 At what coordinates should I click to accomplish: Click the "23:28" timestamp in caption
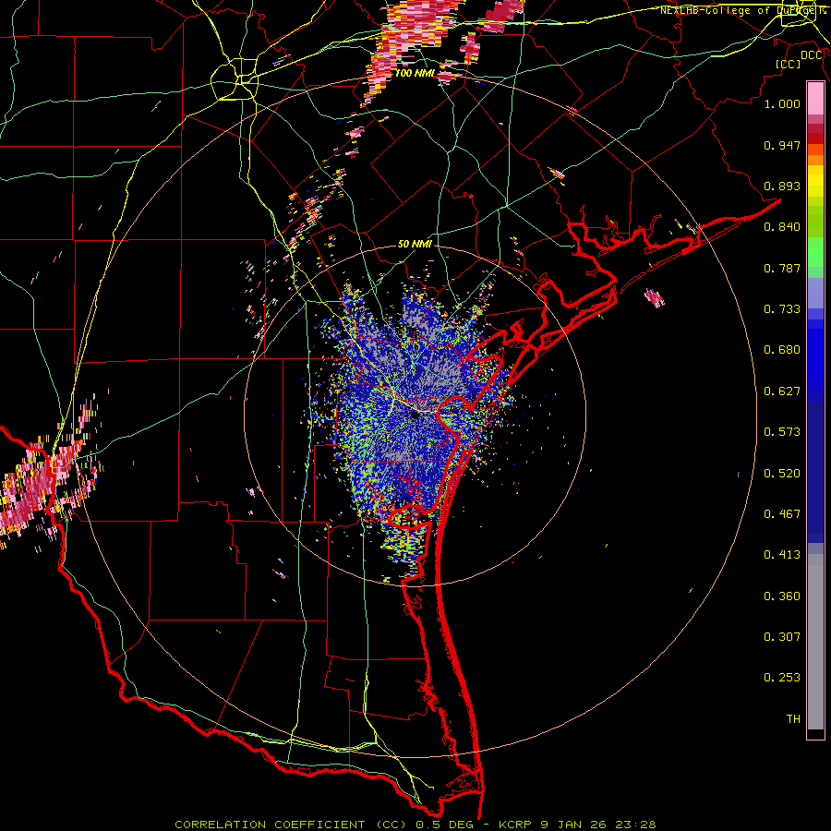coord(633,825)
